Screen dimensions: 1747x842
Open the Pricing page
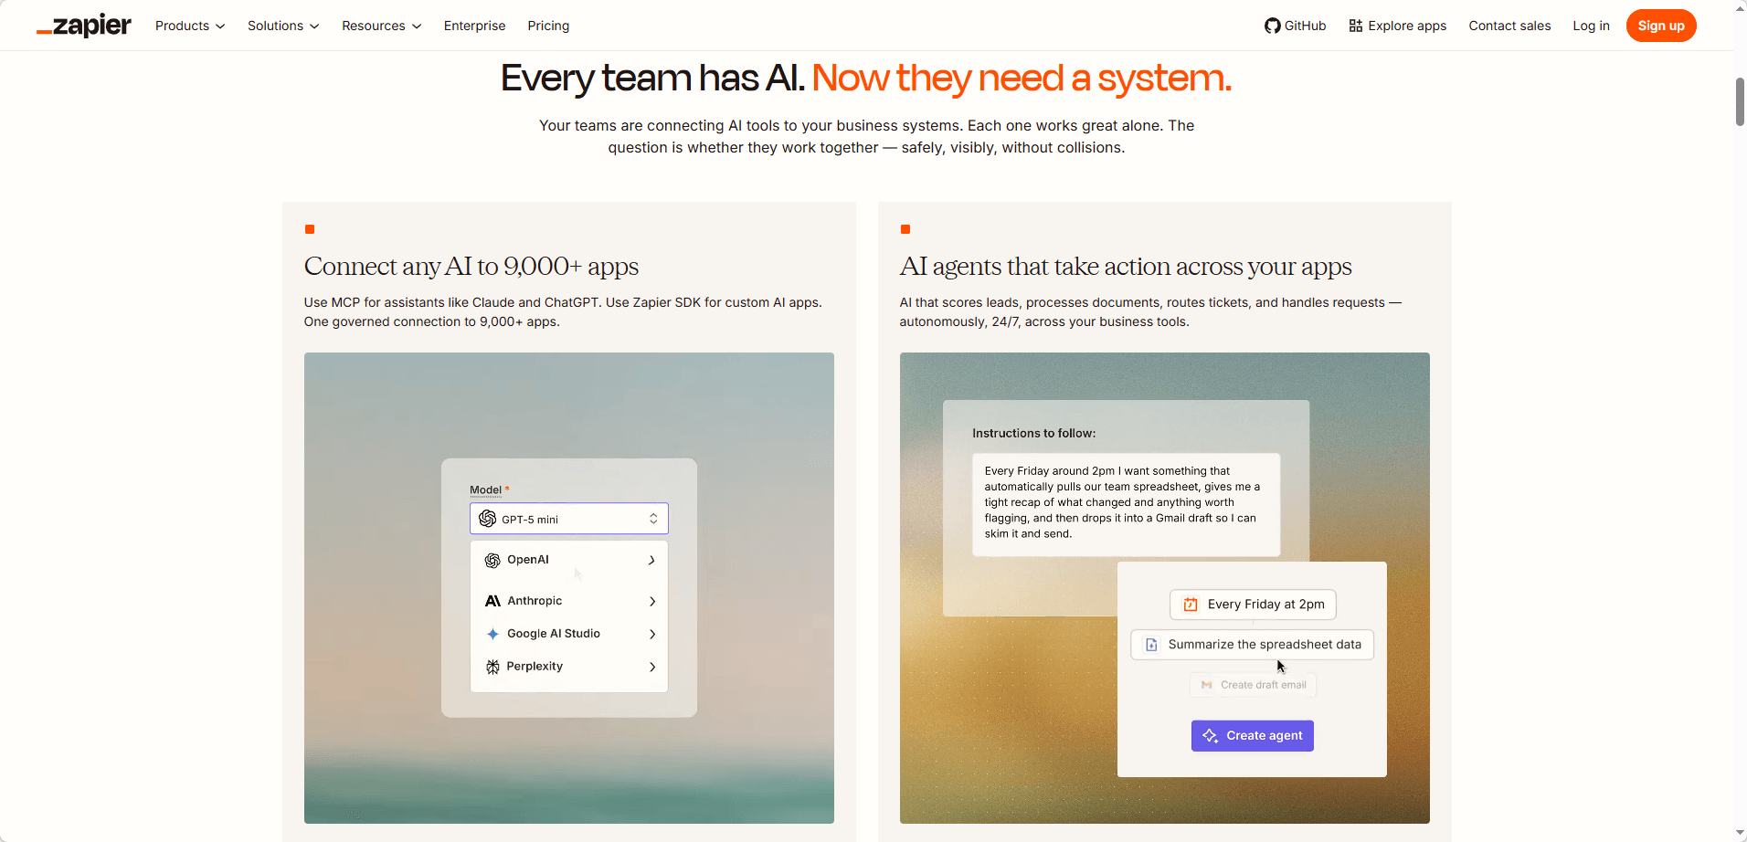[x=548, y=26]
